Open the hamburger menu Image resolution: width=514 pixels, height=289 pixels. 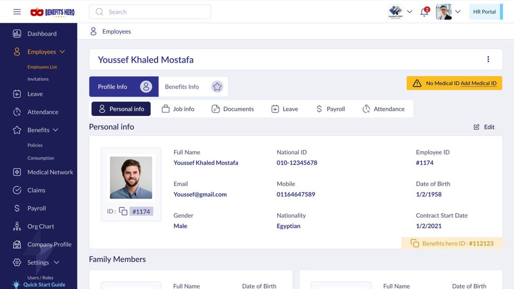click(17, 12)
